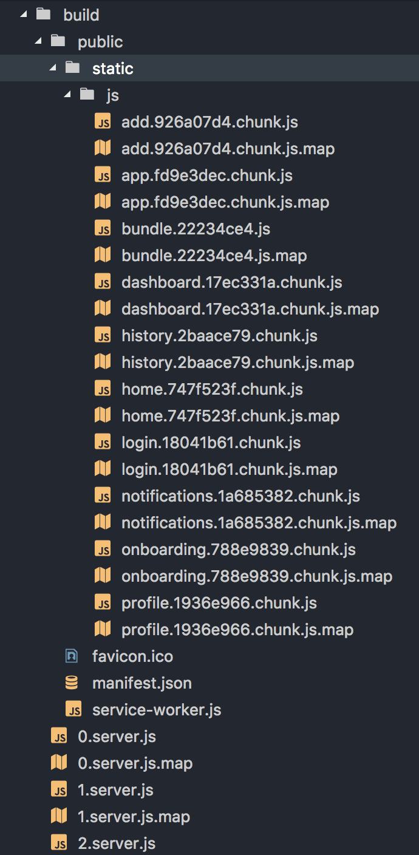Image resolution: width=419 pixels, height=855 pixels.
Task: Click map icon of history.2baace79.chunk.js.map
Action: (103, 362)
